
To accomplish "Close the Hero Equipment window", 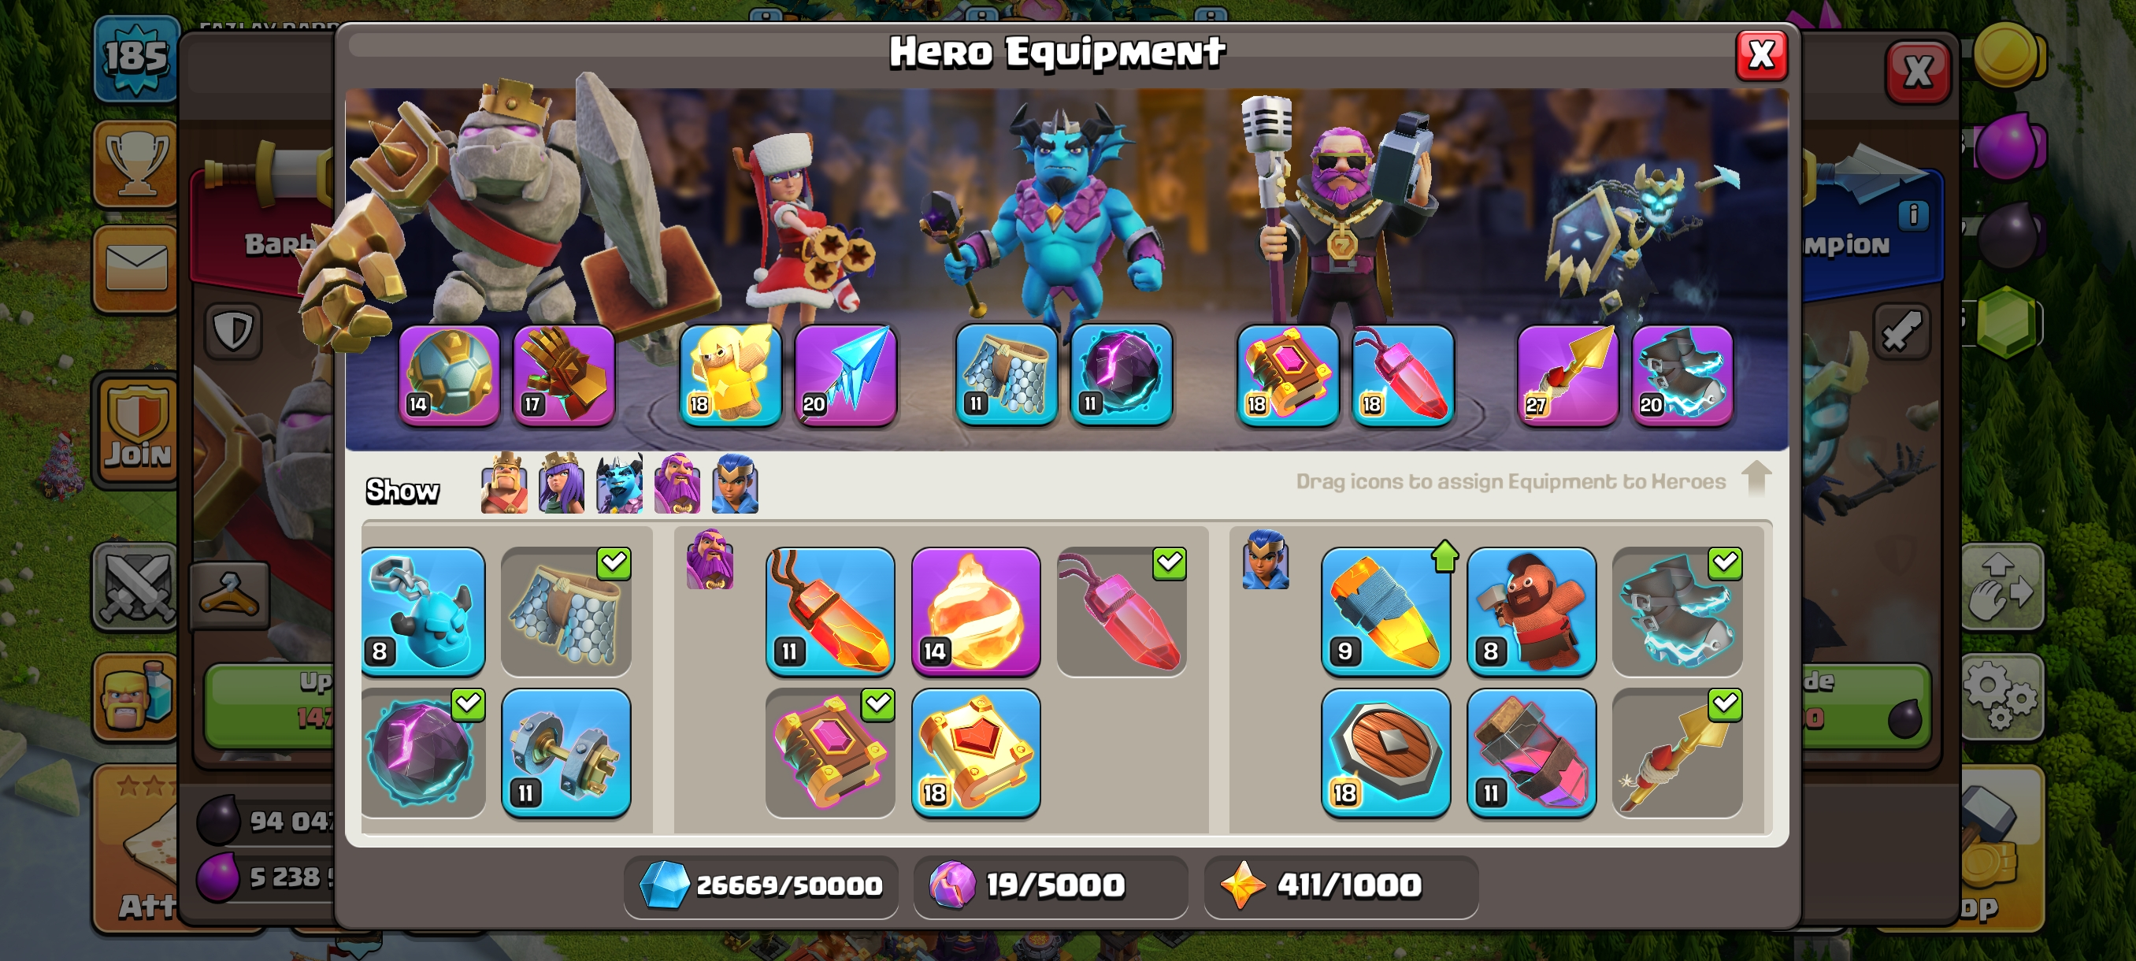I will pos(1760,56).
